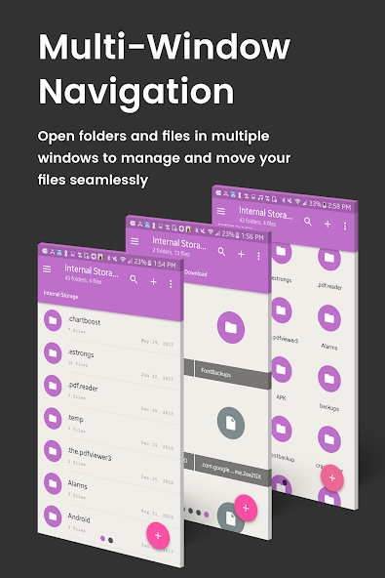Open the grey file icon above com.google label

(231, 423)
